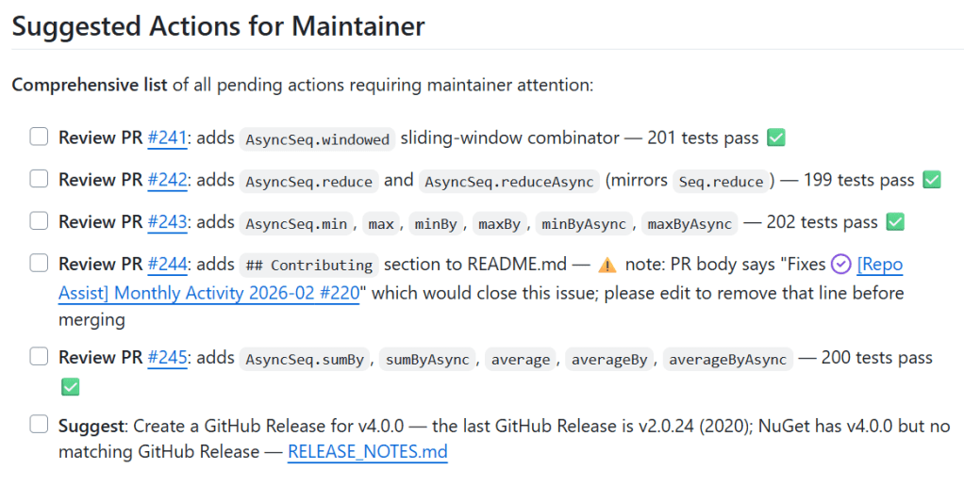Click the green checkmark below PR #245
The width and height of the screenshot is (964, 485).
70,386
